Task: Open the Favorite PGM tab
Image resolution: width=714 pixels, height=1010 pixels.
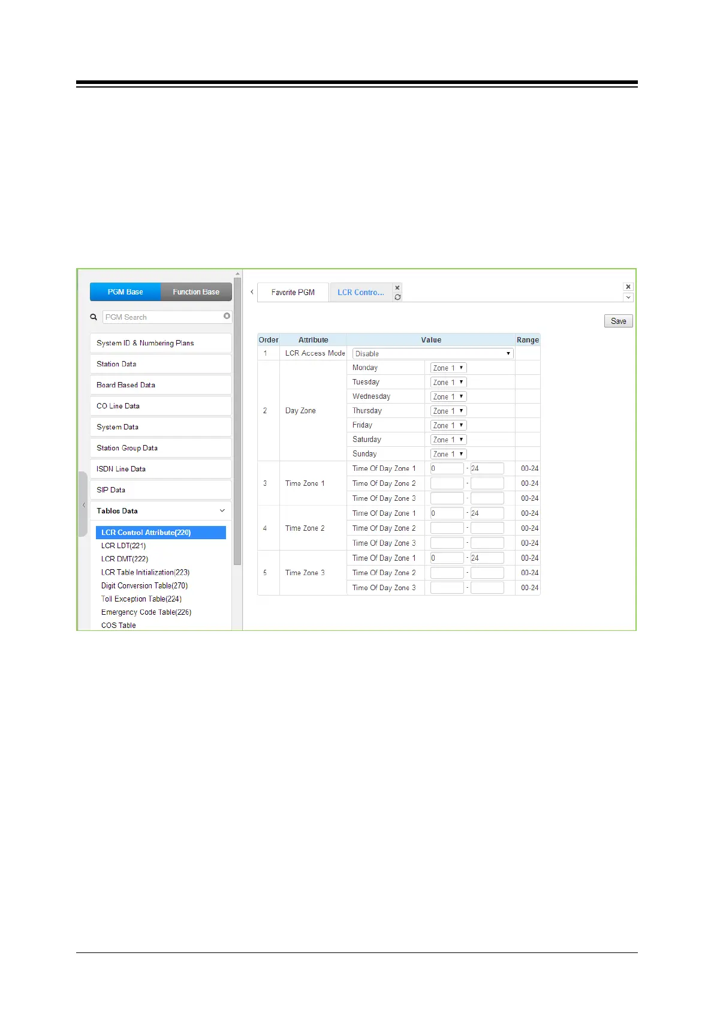Action: tap(293, 292)
